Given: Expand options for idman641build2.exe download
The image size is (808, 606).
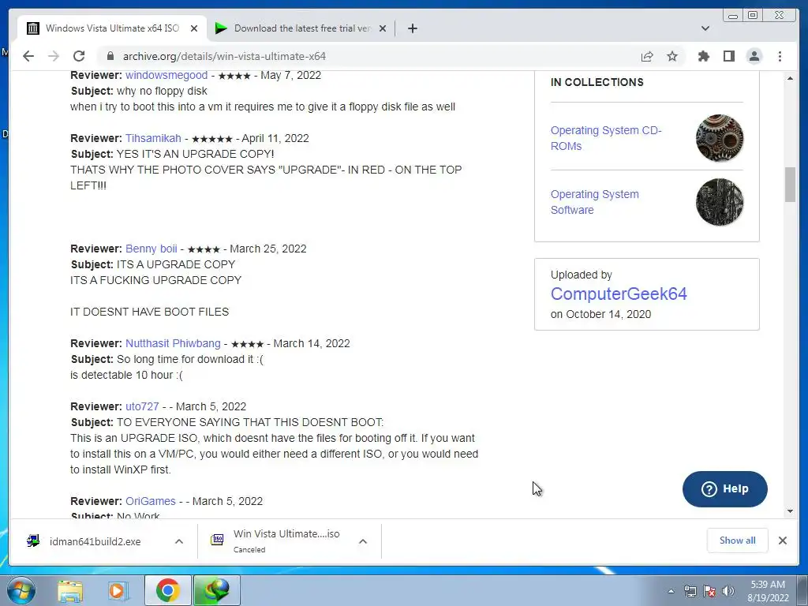Looking at the screenshot, I should tap(179, 541).
